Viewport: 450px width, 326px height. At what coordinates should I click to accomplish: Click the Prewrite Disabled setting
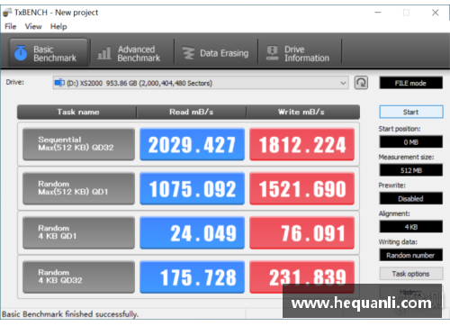tap(410, 198)
